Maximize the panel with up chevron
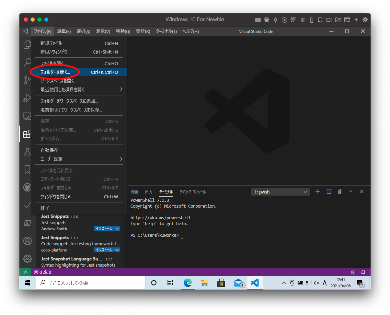 point(351,191)
